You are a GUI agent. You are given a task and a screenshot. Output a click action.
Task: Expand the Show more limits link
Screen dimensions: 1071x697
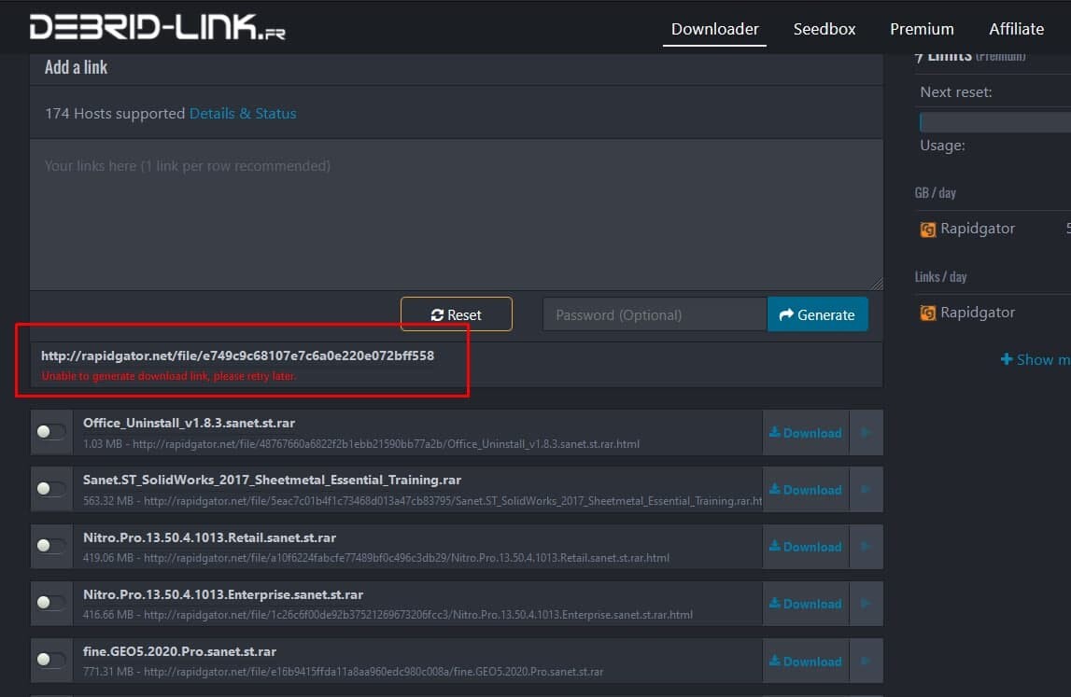1036,360
